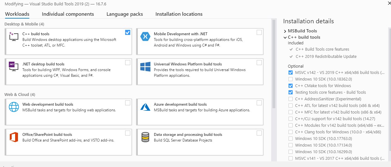Image resolution: width=391 pixels, height=167 pixels.
Task: Check the Web development build tools checkbox
Action: click(127, 103)
